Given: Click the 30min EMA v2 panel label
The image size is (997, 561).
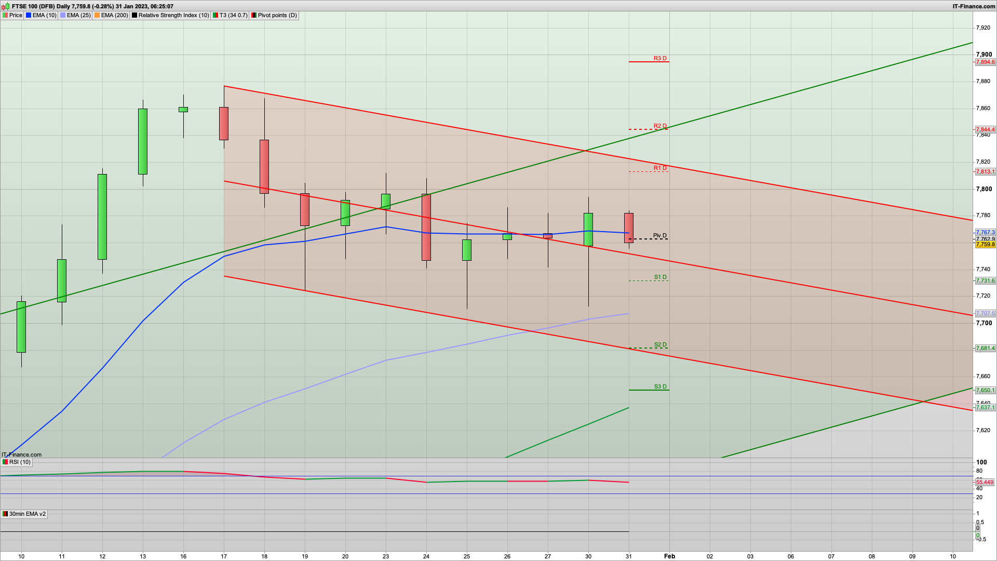Looking at the screenshot, I should 27,514.
